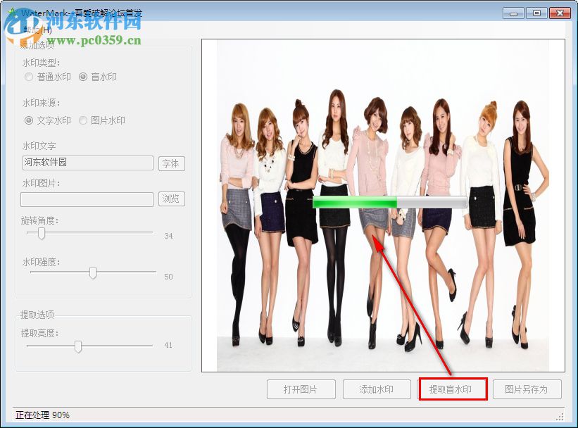
Task: Click the 添加水印 add watermark button
Action: coord(377,389)
